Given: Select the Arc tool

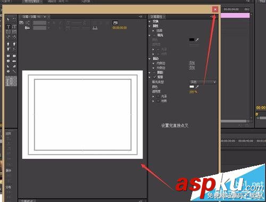Looking at the screenshot, I should pos(14,66).
